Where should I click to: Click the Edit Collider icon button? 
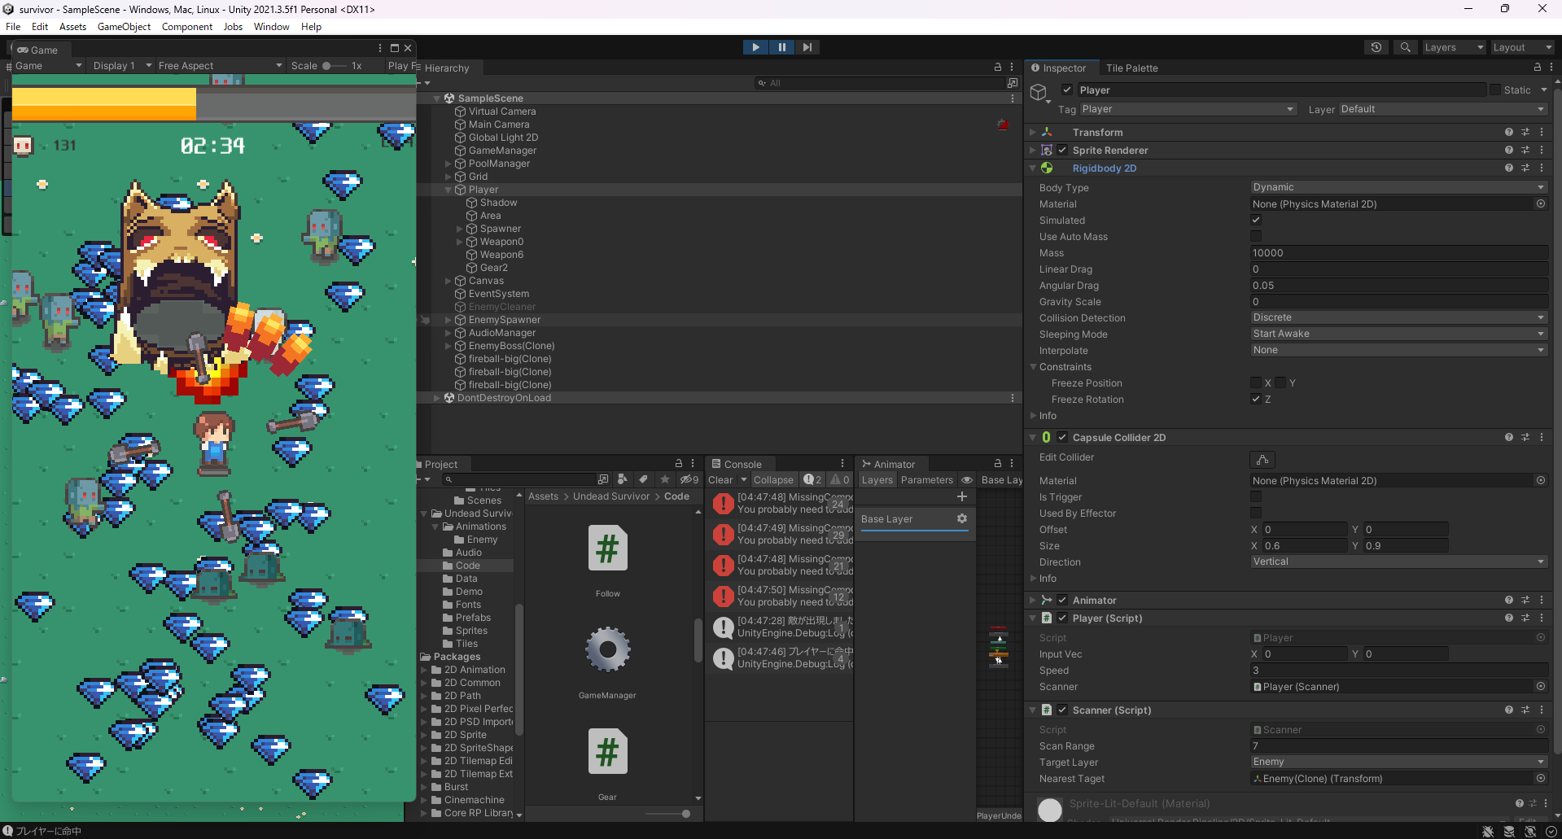click(1262, 460)
